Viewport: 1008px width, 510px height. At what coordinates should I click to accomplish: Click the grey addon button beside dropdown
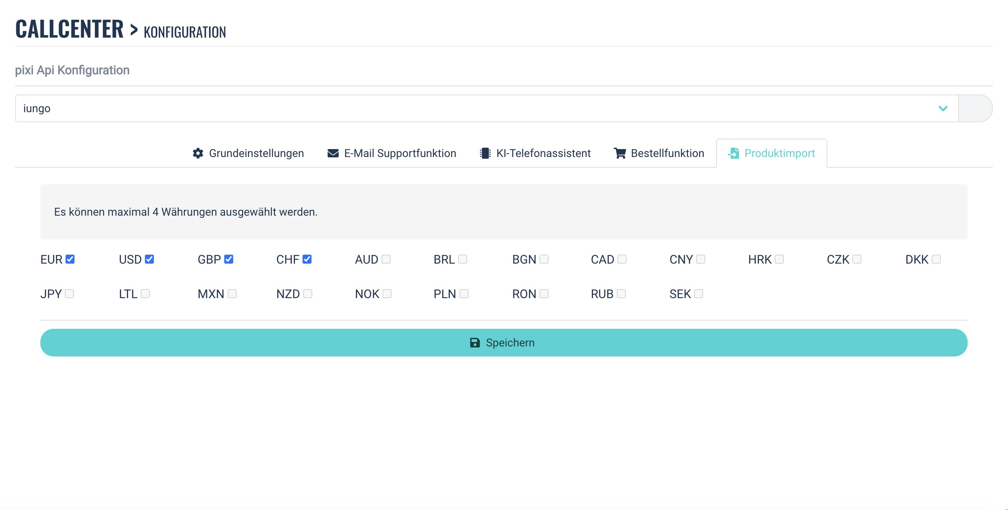point(975,108)
